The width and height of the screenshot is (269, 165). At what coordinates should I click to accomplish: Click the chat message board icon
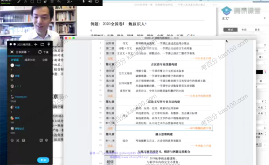tap(41, 140)
